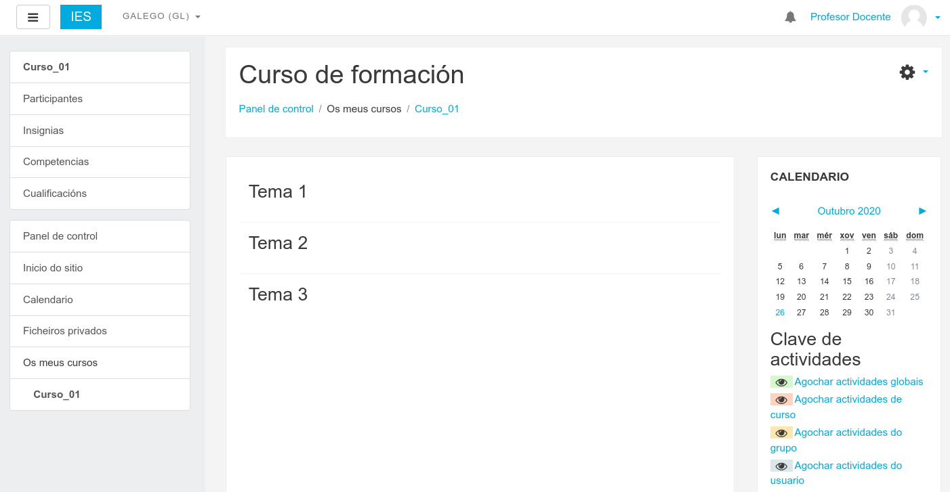This screenshot has height=492, width=950.
Task: Open the Profesor Docente profile link
Action: (x=850, y=17)
